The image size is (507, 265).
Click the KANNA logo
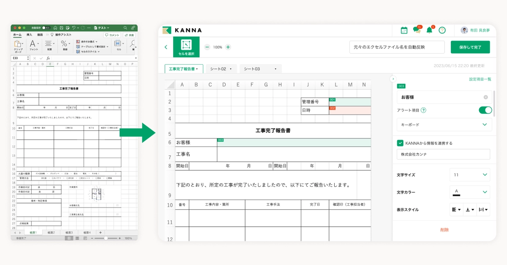coord(183,30)
